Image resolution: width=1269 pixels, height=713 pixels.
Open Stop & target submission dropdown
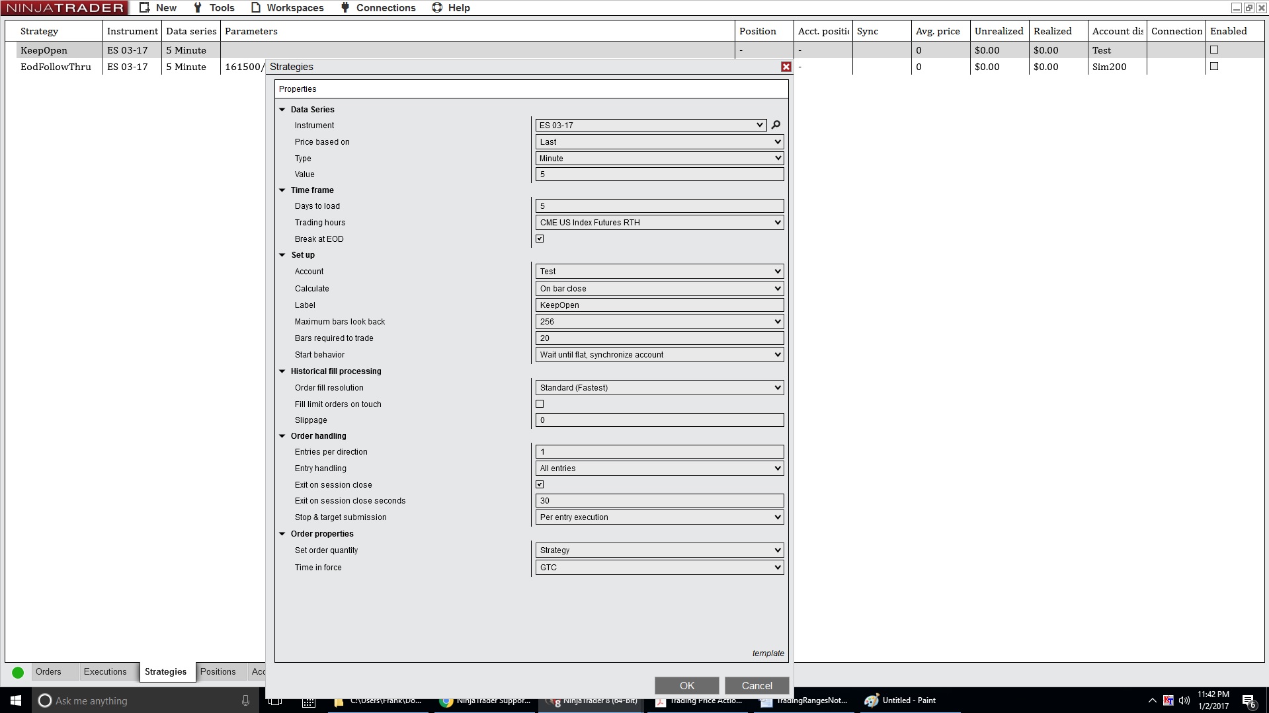coord(659,517)
